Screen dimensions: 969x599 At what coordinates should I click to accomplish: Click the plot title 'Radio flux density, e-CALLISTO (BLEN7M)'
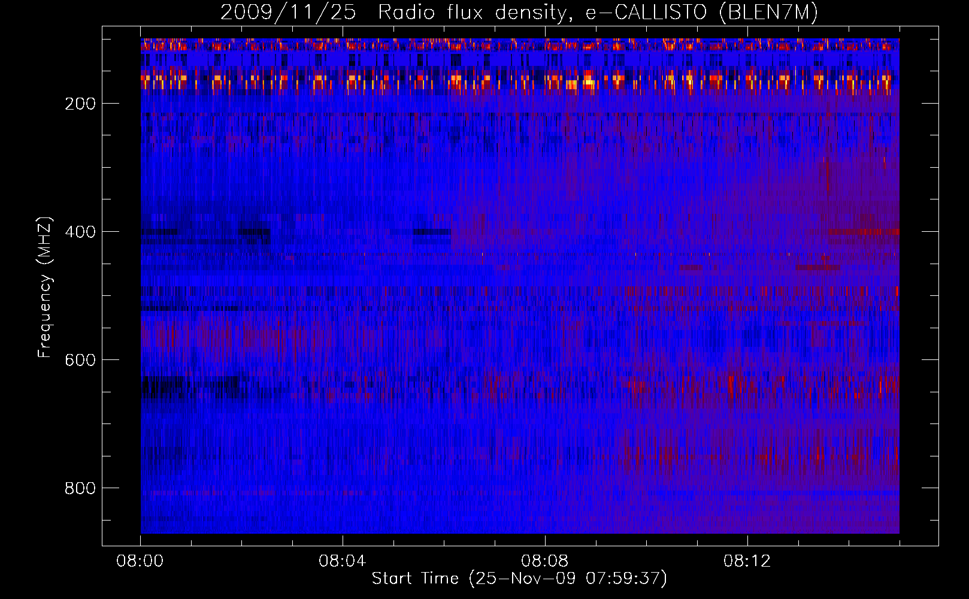[598, 13]
